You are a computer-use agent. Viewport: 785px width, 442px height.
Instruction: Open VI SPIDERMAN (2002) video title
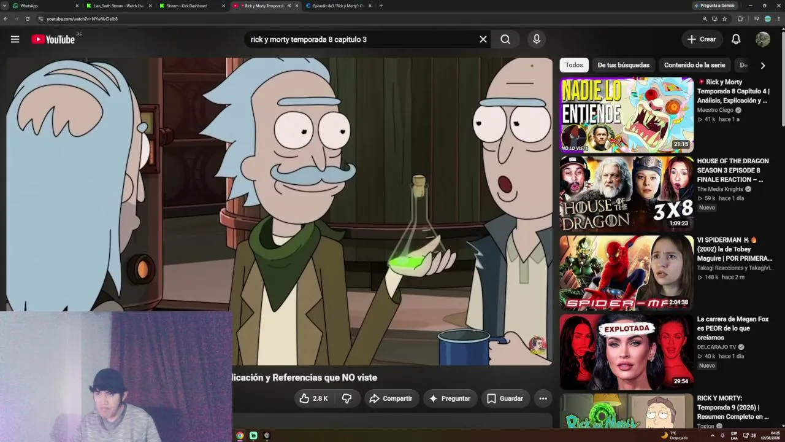pyautogui.click(x=735, y=249)
